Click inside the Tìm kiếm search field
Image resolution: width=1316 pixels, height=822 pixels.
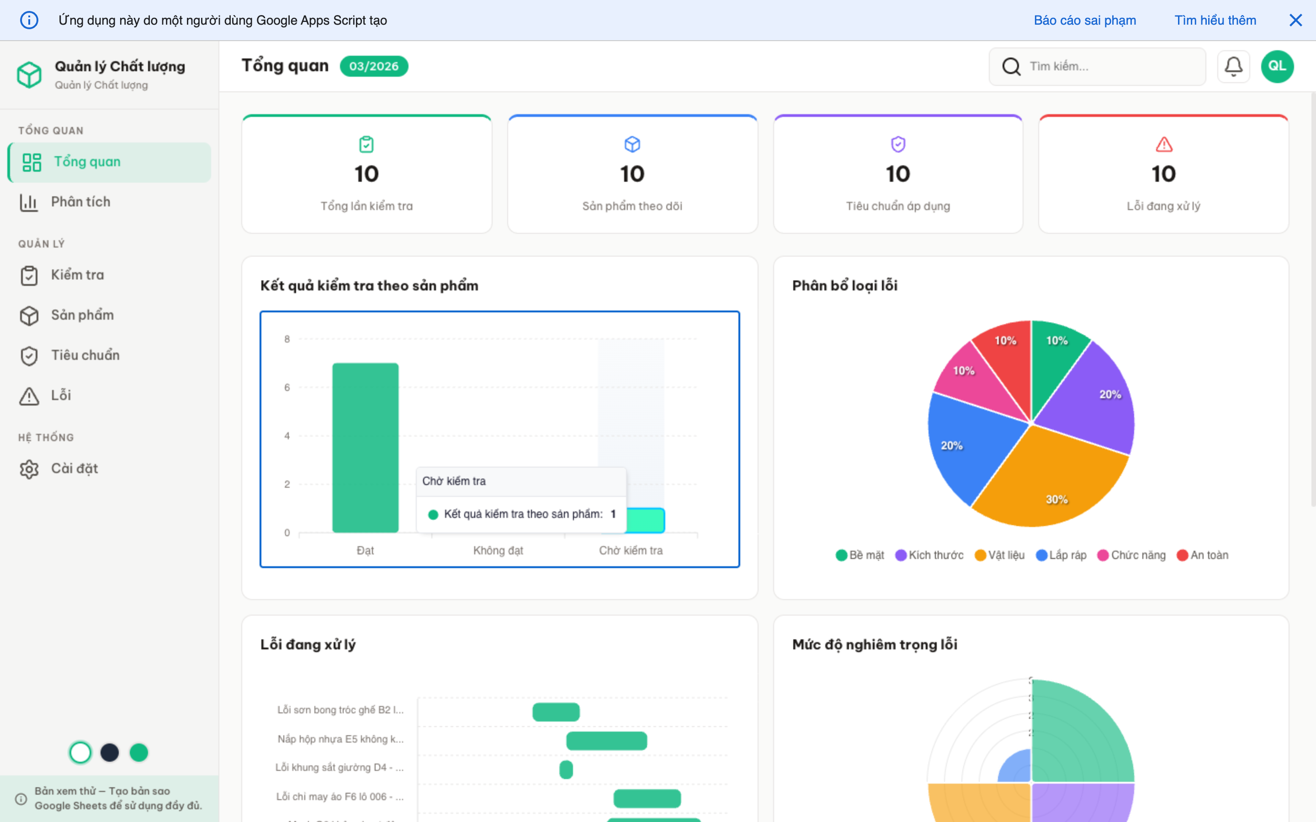(x=1109, y=66)
